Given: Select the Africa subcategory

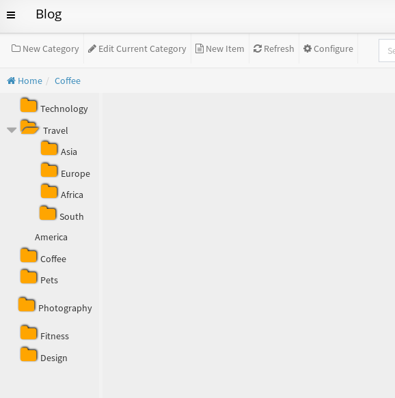Looking at the screenshot, I should point(72,195).
